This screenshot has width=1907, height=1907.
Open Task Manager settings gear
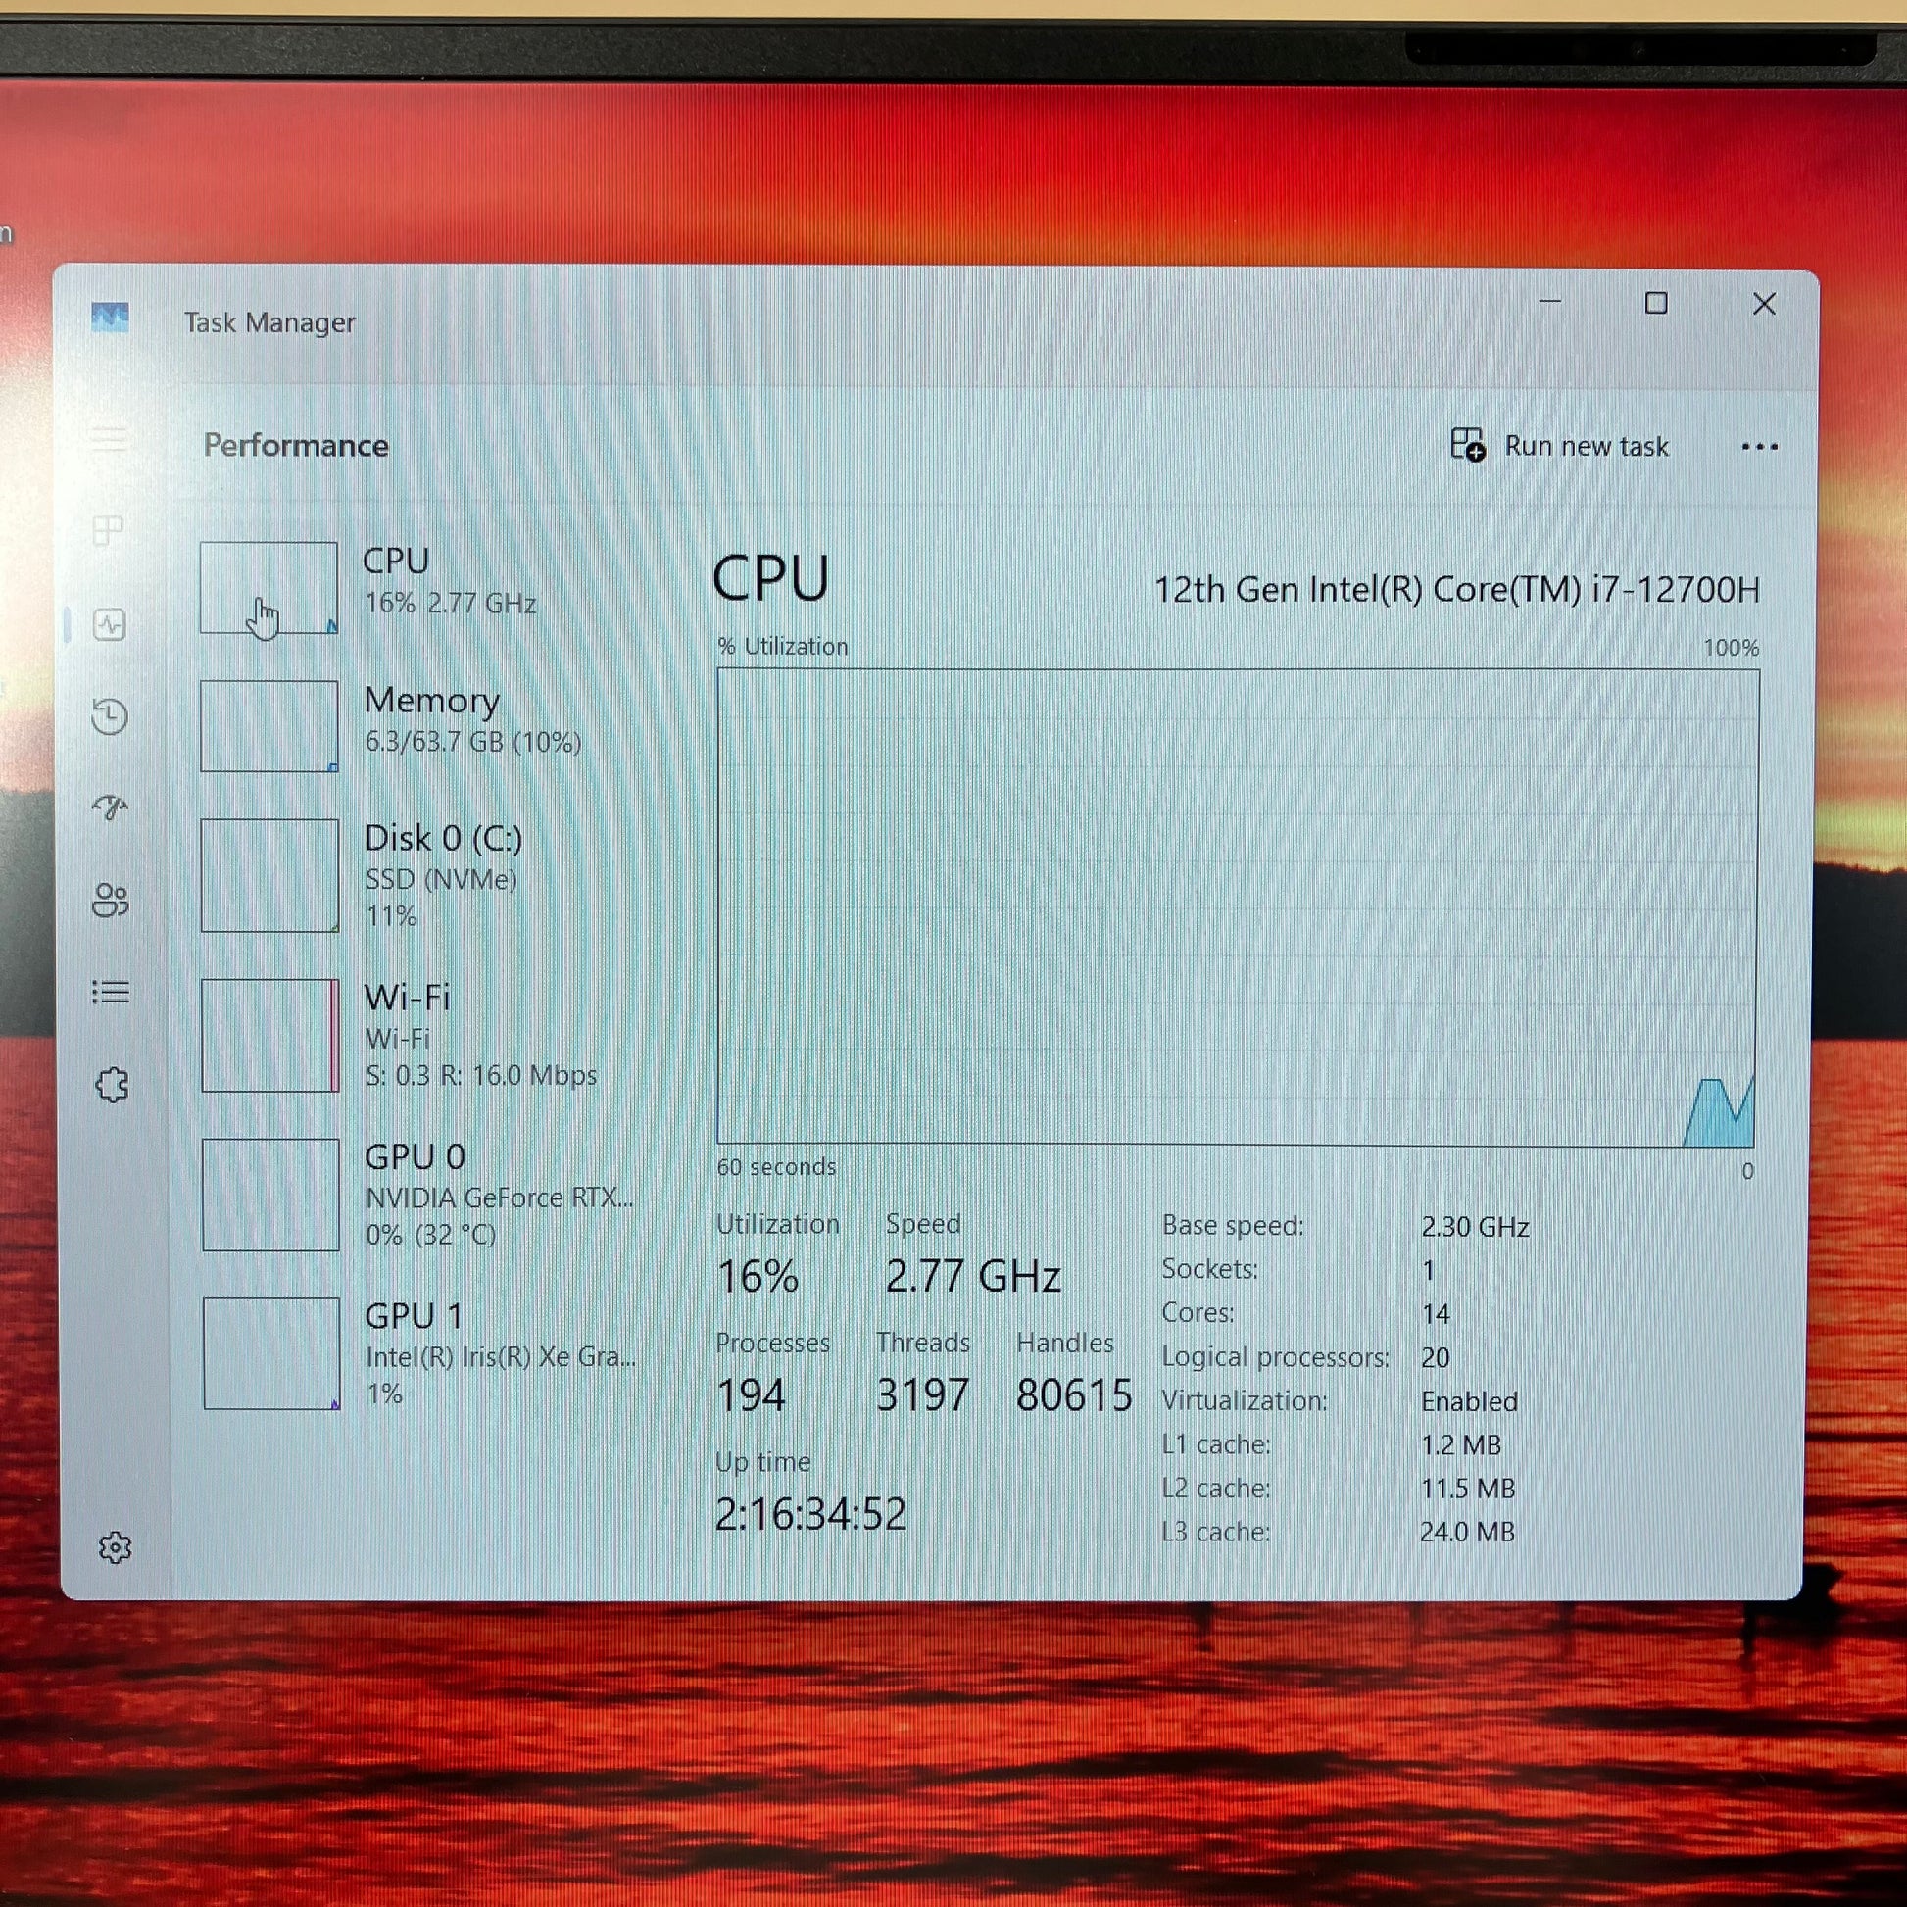tap(115, 1546)
